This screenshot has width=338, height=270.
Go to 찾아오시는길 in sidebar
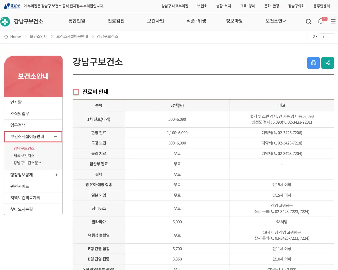coord(22,209)
